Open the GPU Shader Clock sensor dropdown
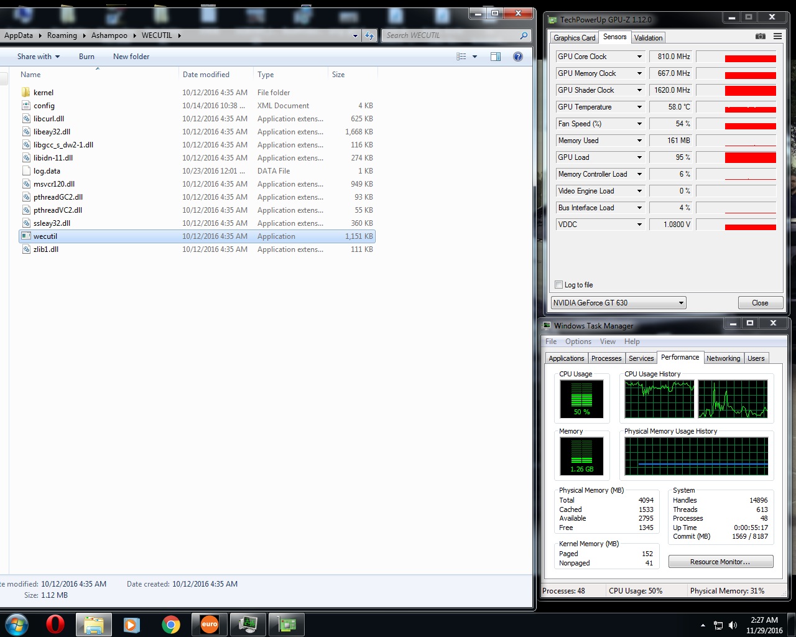This screenshot has height=637, width=796. point(639,90)
